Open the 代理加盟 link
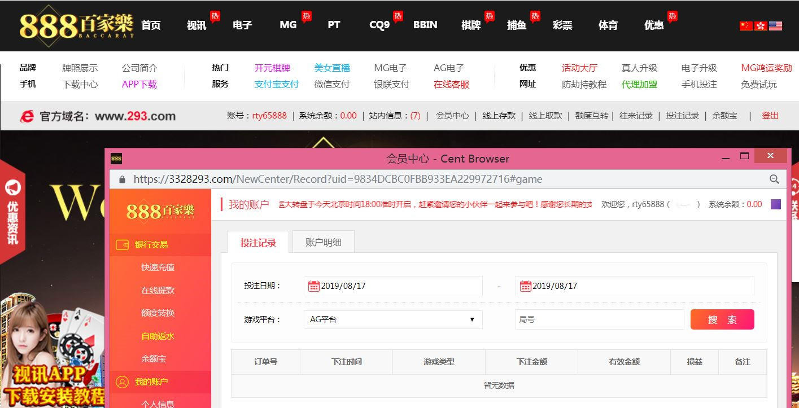The height and width of the screenshot is (408, 799). point(639,85)
